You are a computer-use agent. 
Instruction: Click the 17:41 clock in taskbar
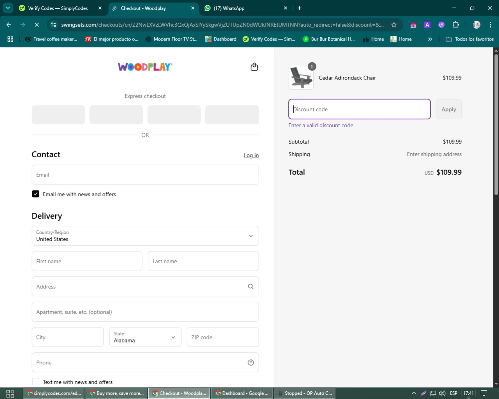[468, 393]
